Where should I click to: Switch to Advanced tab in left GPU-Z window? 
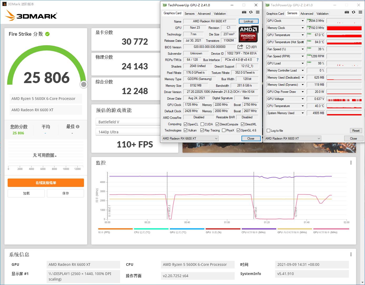[204, 14]
